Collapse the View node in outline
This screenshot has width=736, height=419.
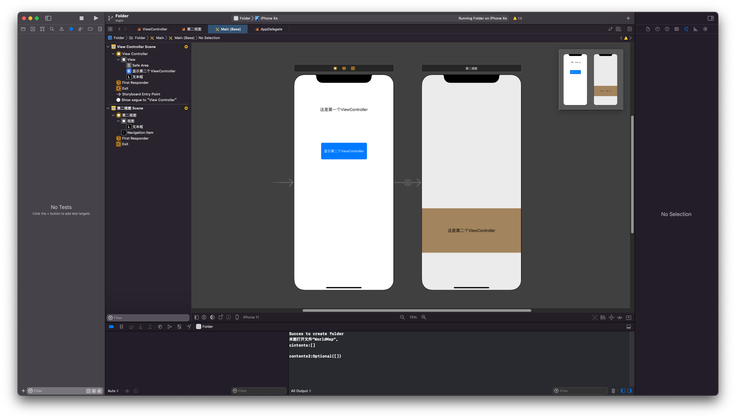tap(118, 60)
